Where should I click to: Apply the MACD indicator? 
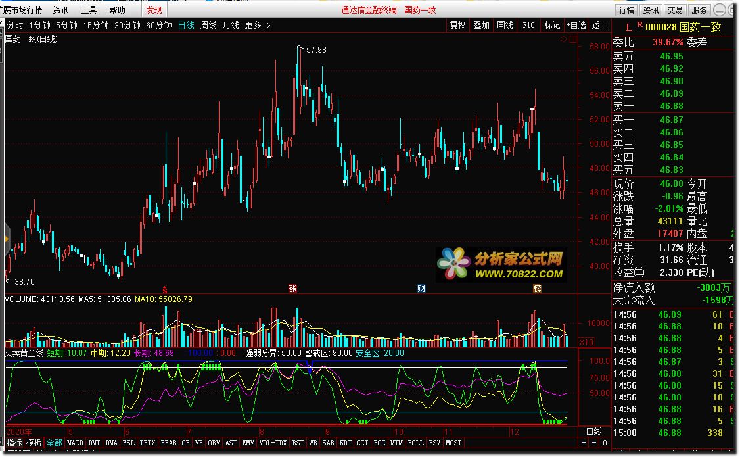click(x=75, y=443)
